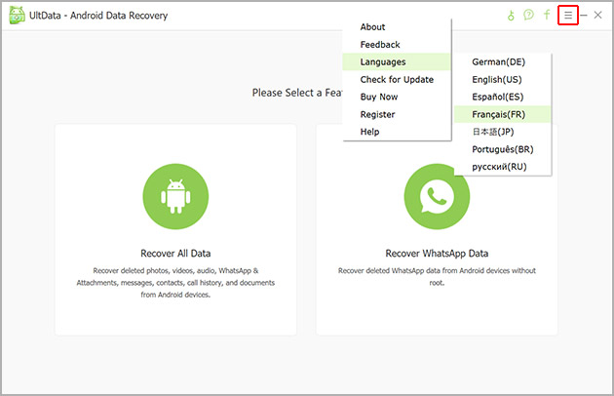Image resolution: width=614 pixels, height=396 pixels.
Task: Click the UltData app logo icon
Action: pyautogui.click(x=17, y=16)
